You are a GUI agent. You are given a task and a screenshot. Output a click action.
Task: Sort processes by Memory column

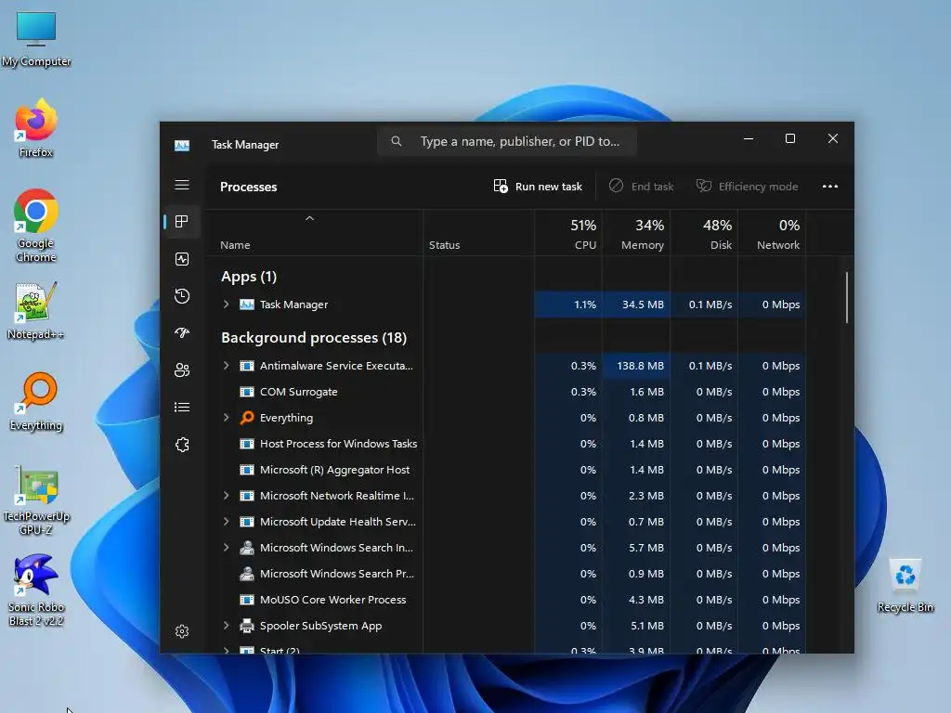point(636,234)
